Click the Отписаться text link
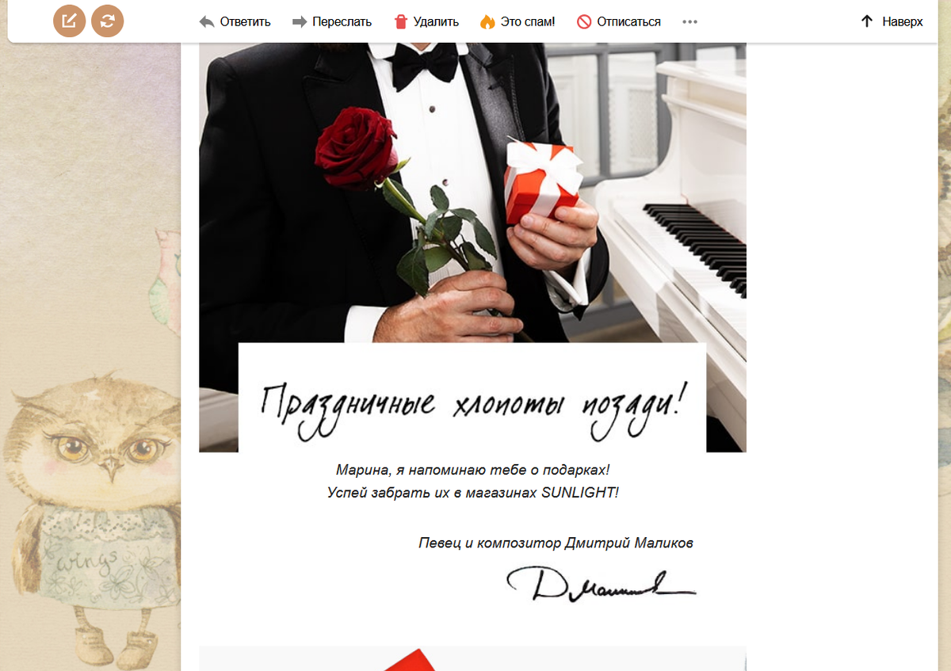The width and height of the screenshot is (951, 671). tap(628, 21)
